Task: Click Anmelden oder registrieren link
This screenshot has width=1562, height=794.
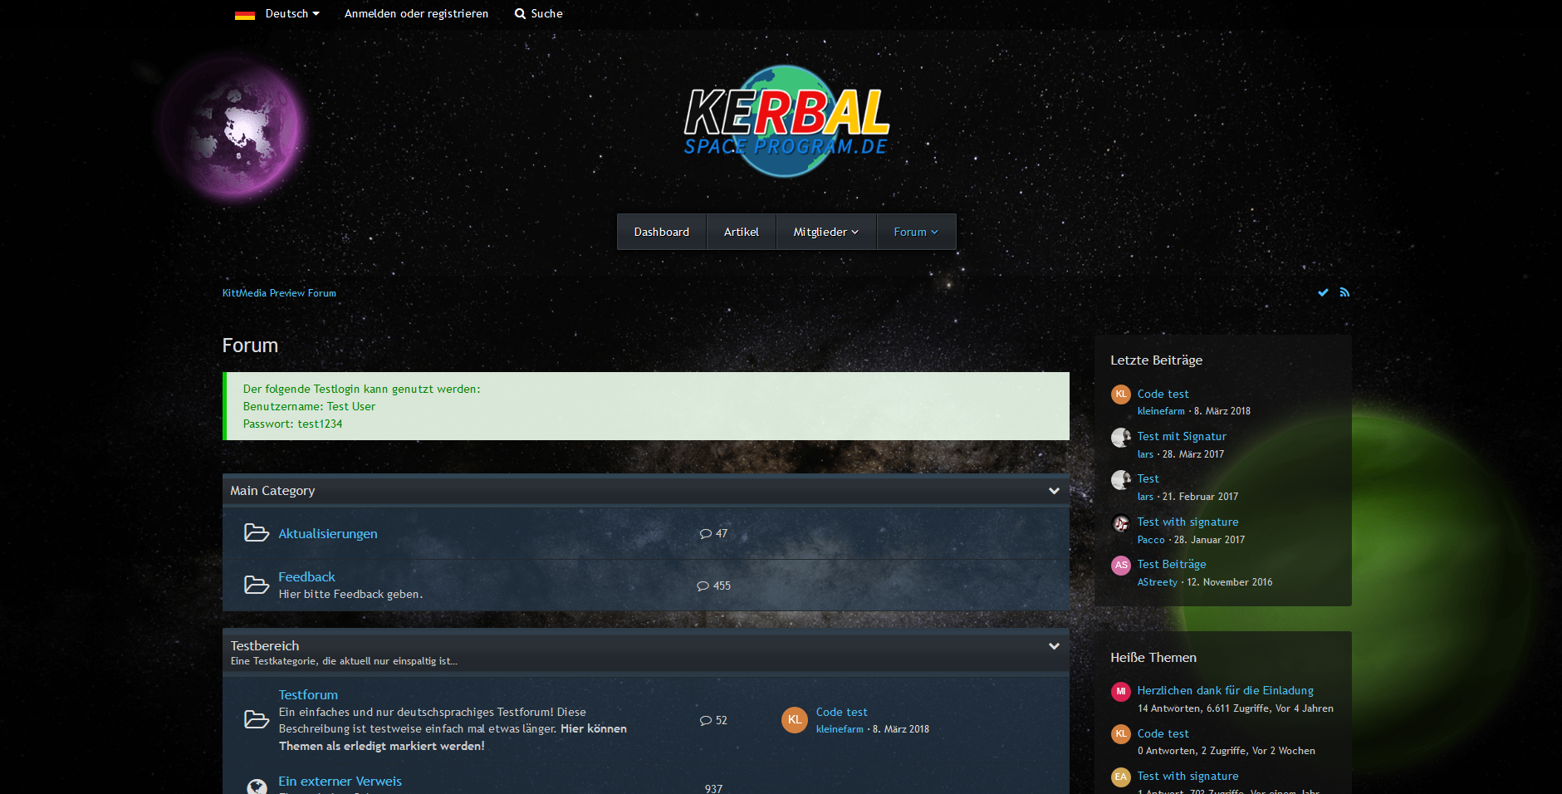Action: (416, 14)
